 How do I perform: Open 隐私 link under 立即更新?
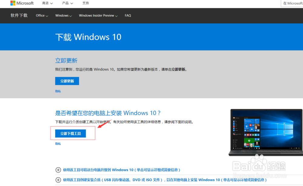click(x=58, y=91)
